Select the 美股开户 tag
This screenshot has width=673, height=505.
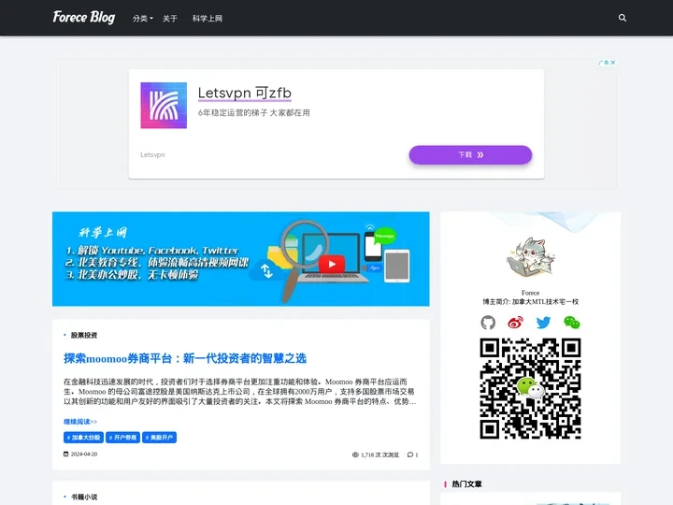pyautogui.click(x=159, y=437)
